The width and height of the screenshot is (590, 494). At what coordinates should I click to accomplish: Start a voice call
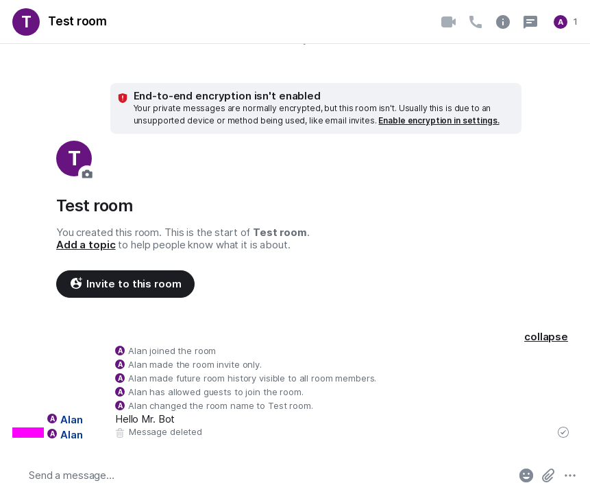(x=476, y=22)
